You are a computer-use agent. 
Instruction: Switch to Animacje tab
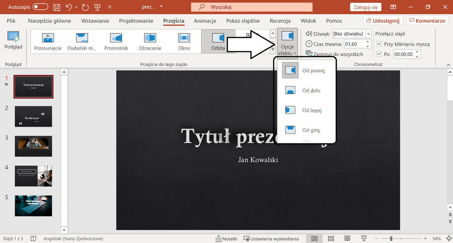(205, 21)
